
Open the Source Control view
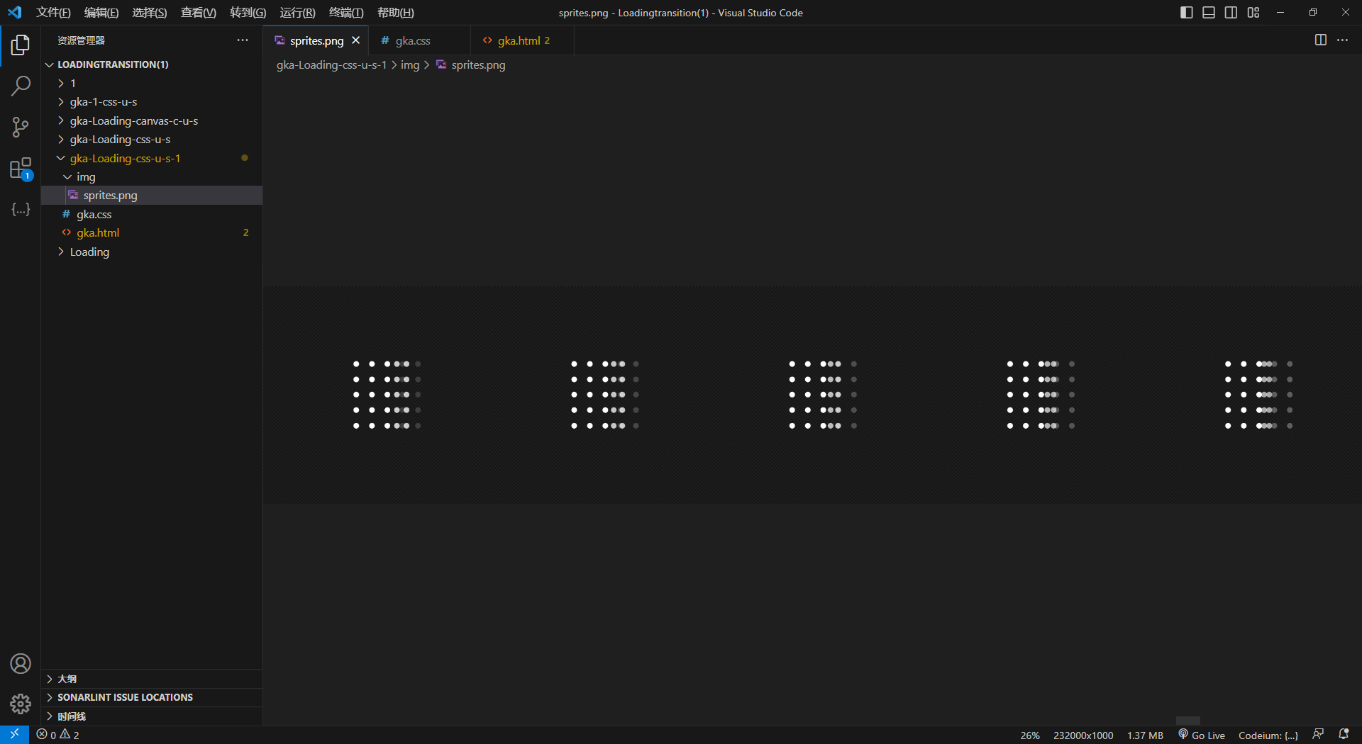click(21, 128)
